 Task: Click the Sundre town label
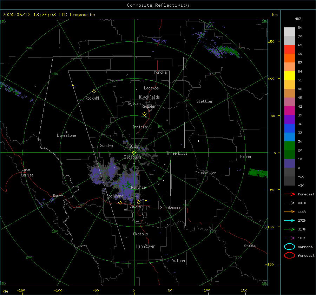point(106,145)
